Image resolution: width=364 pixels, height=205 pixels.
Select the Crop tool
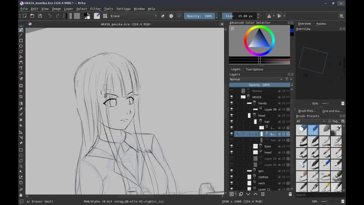pyautogui.click(x=21, y=97)
